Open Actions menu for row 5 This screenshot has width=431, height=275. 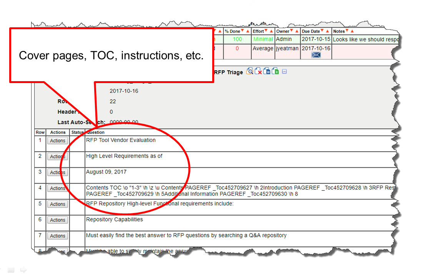click(x=57, y=204)
